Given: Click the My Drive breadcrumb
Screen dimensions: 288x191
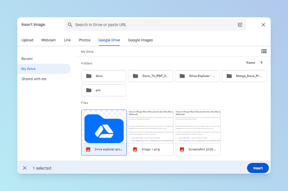Looking at the screenshot, I should 87,52.
